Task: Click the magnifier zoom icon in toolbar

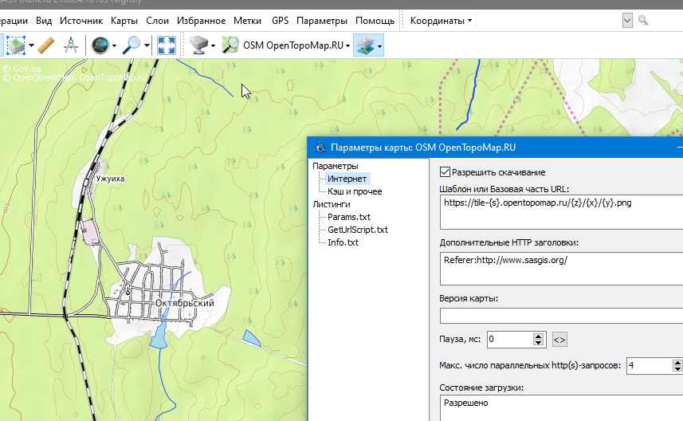Action: [x=131, y=45]
